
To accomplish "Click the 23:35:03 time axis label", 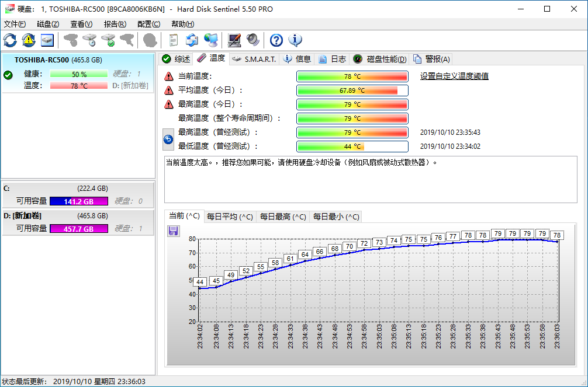I will click(379, 336).
